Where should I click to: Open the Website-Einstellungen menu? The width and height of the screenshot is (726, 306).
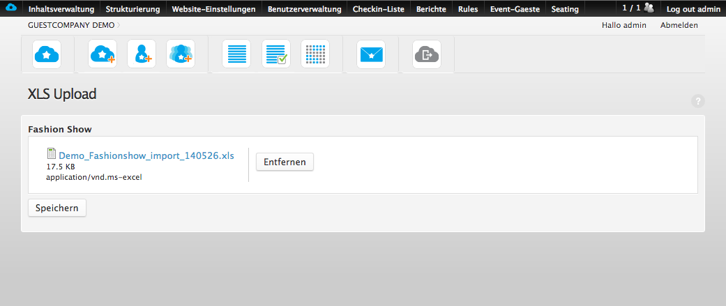214,9
